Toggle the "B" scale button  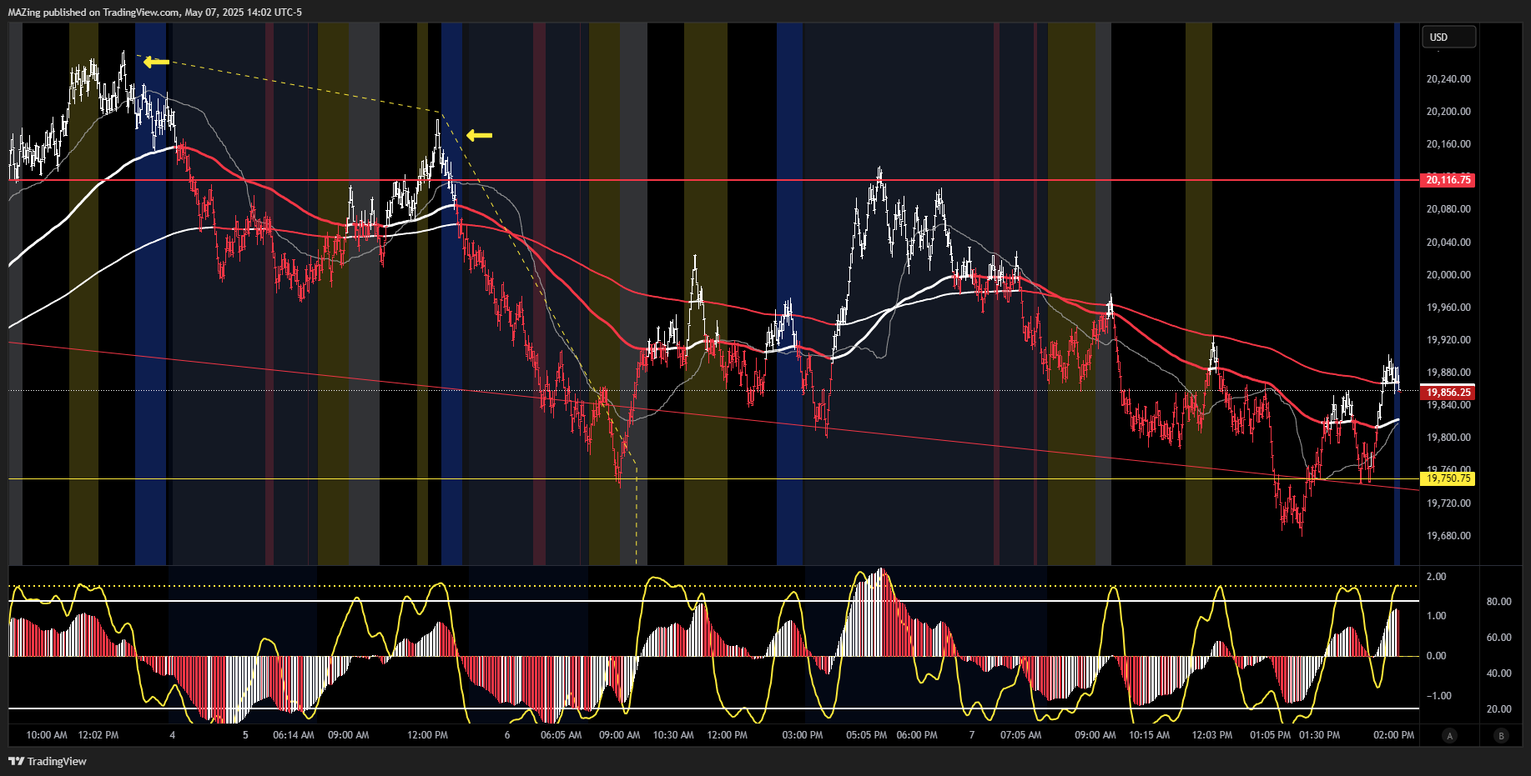coord(1502,735)
